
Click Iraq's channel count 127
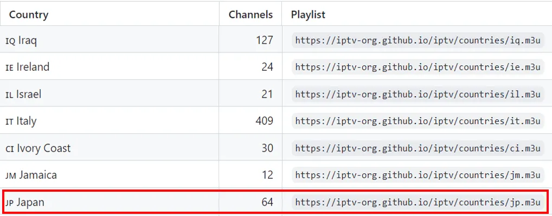[265, 40]
